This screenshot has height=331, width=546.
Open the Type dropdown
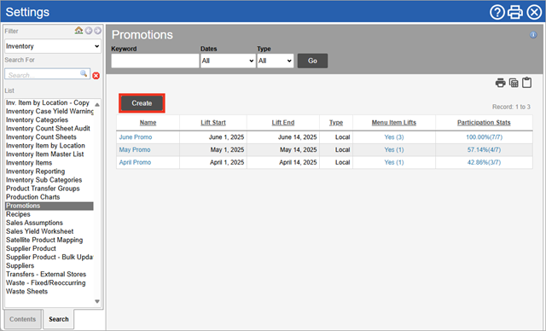pos(275,61)
